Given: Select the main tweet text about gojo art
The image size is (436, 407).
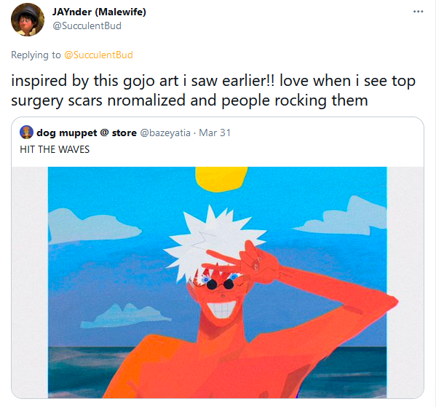Looking at the screenshot, I should (x=213, y=90).
